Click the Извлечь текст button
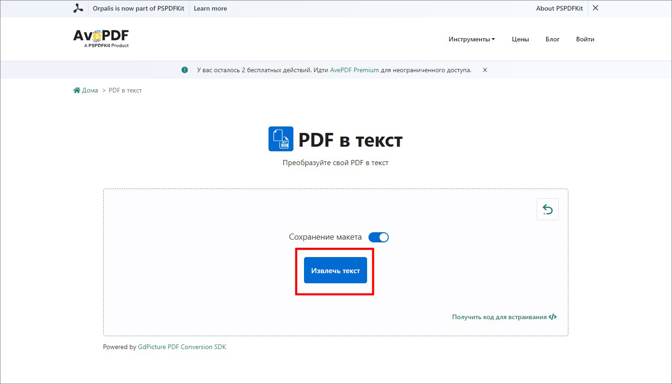The height and width of the screenshot is (384, 672). pyautogui.click(x=335, y=270)
